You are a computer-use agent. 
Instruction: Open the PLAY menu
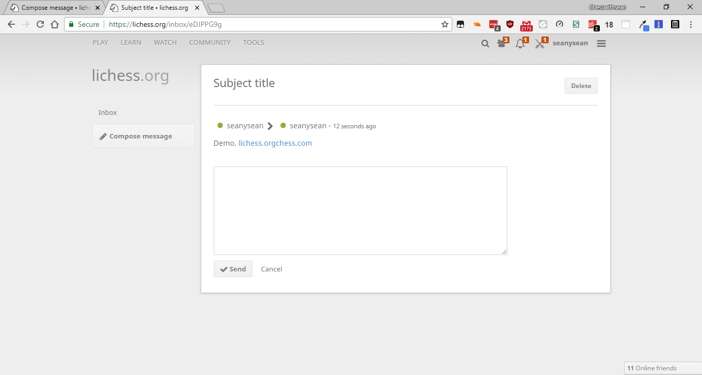pos(101,43)
